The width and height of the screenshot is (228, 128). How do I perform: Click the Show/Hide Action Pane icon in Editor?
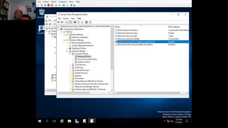coord(90,22)
